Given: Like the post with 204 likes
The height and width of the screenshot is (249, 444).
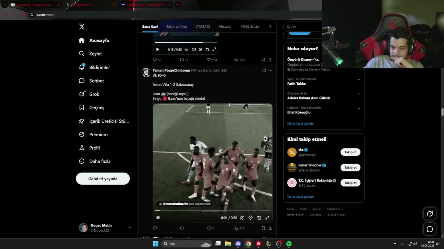Looking at the screenshot, I should click(x=212, y=60).
